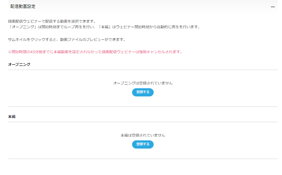282x175 pixels.
Task: Click the divider line below 本編 heading
Action: (x=142, y=122)
